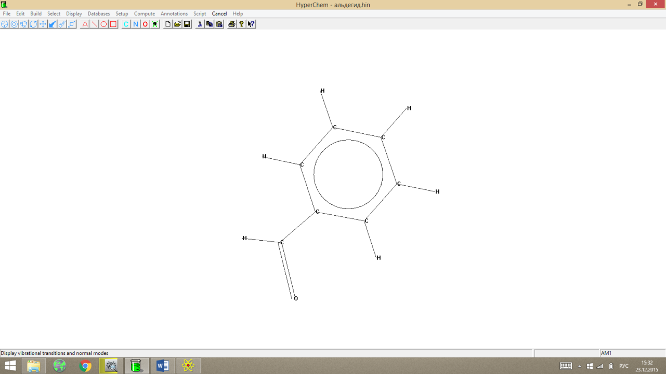Select the Translate arrows tool icon
666x374 pixels.
(43, 24)
